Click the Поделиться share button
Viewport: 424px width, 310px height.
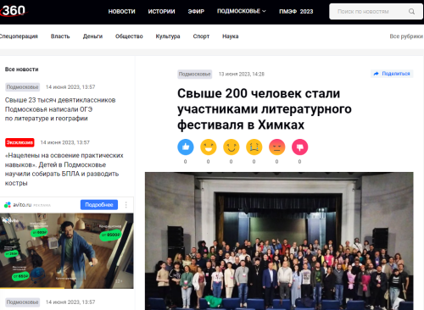tap(392, 74)
